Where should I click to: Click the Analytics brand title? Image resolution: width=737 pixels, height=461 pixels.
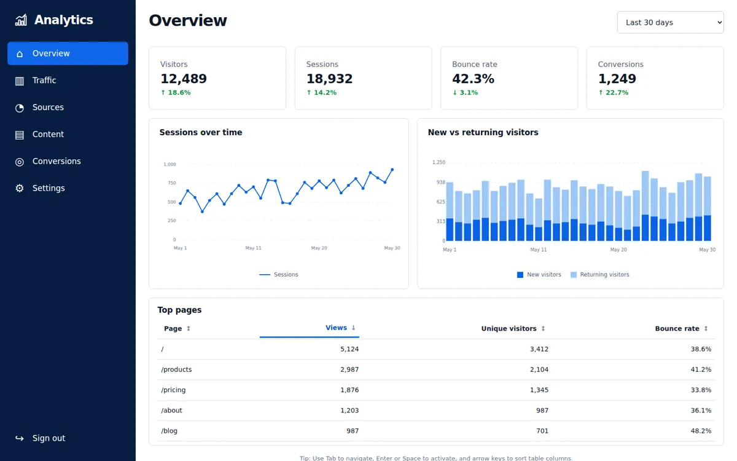pos(64,20)
